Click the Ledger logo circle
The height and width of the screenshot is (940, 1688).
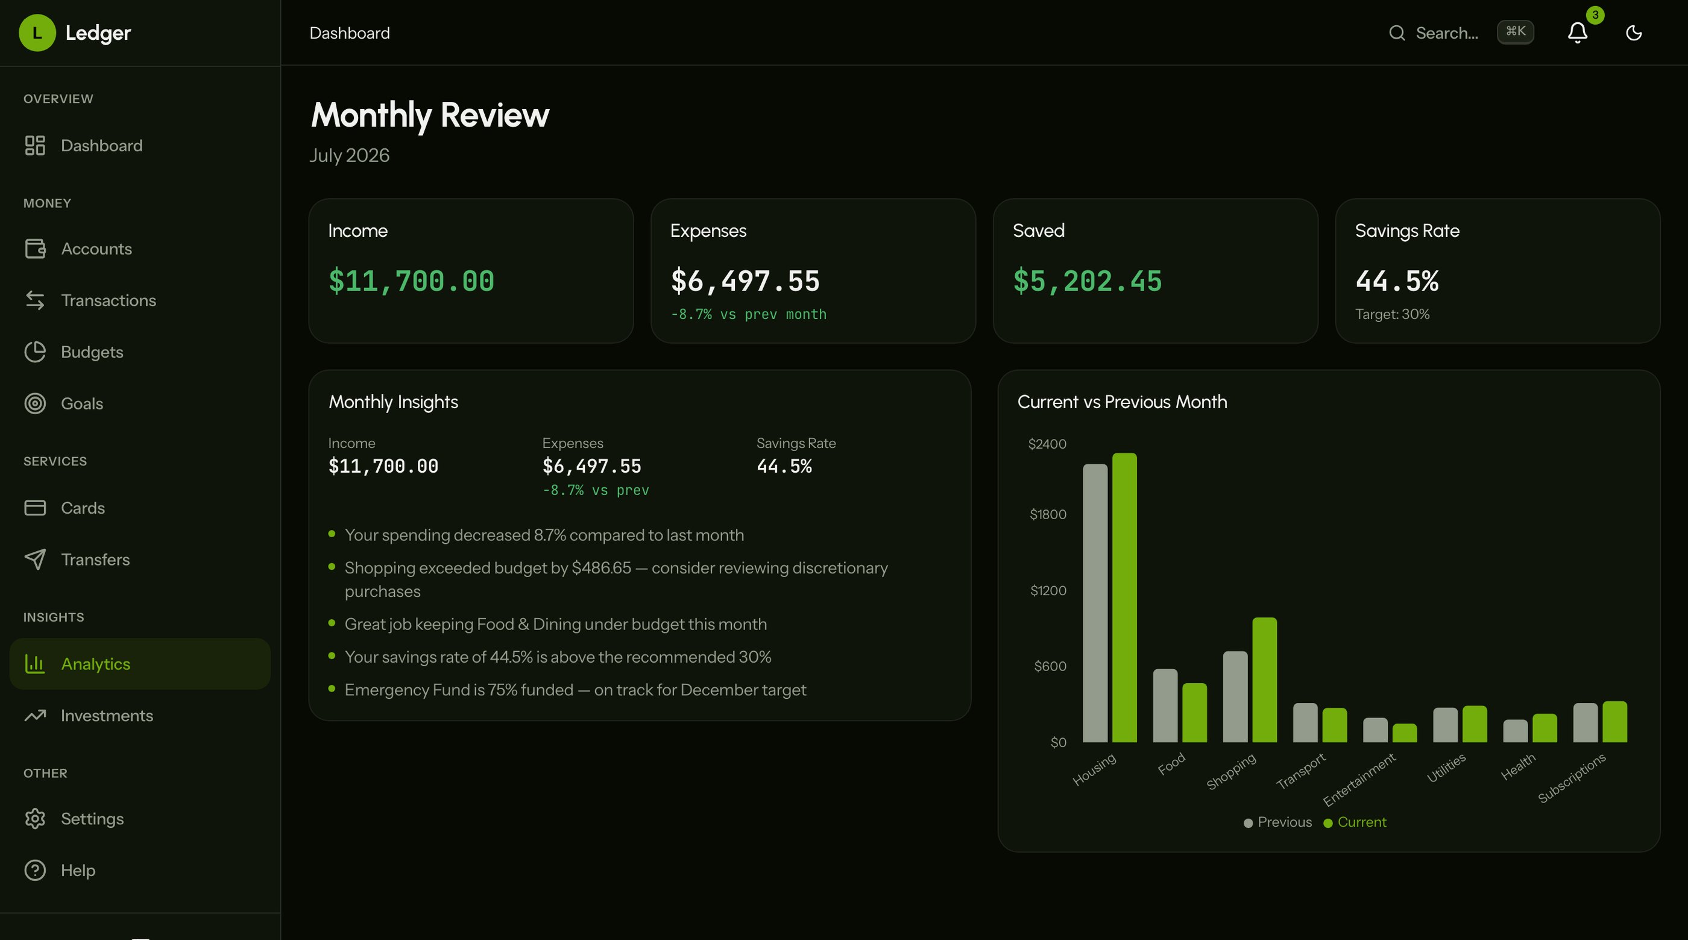pyautogui.click(x=37, y=33)
